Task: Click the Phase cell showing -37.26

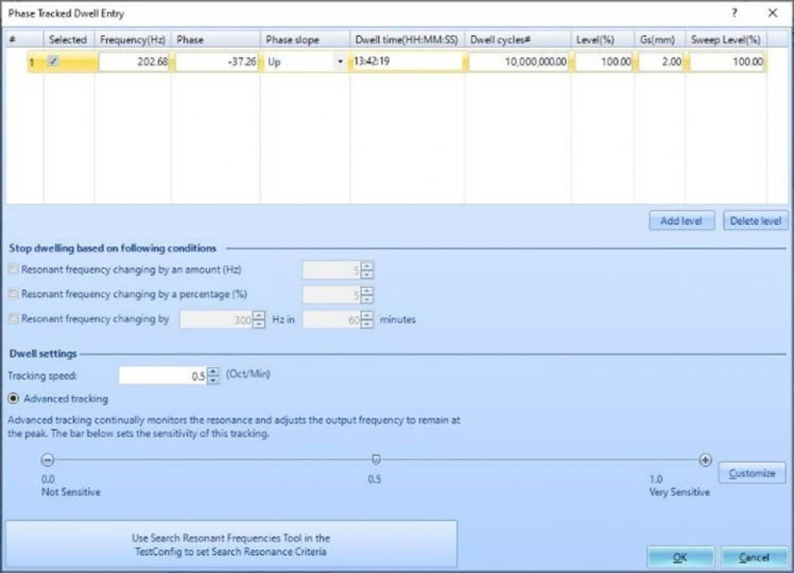Action: click(x=218, y=62)
